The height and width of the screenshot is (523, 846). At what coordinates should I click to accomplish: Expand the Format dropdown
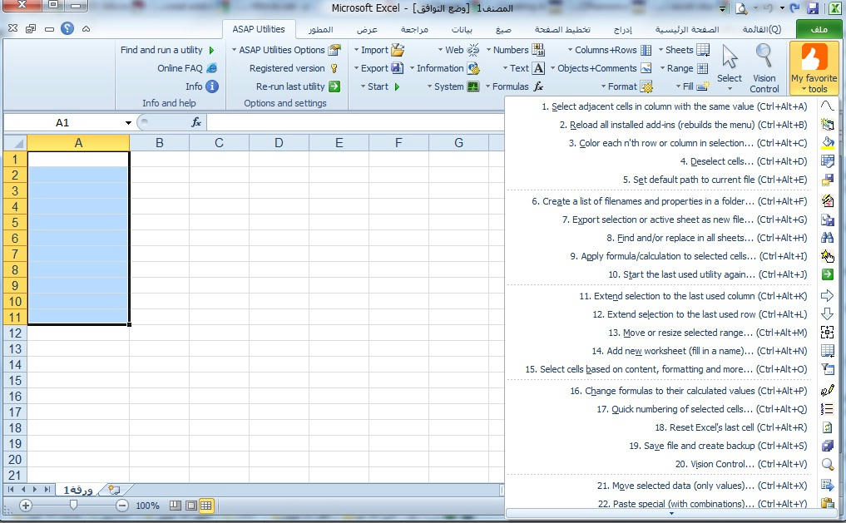coord(627,86)
